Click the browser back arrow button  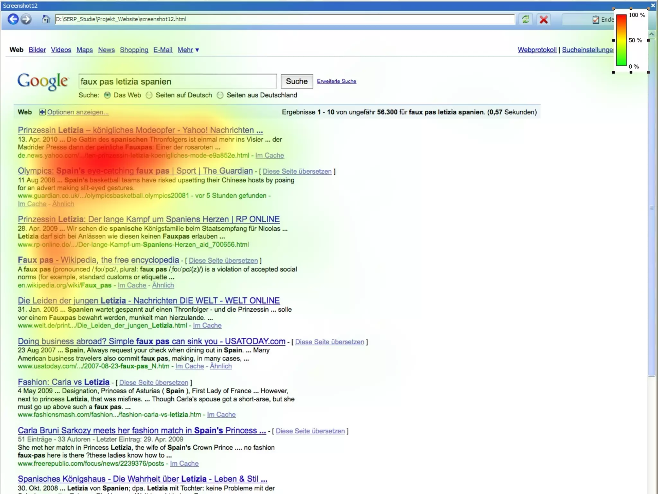[13, 19]
